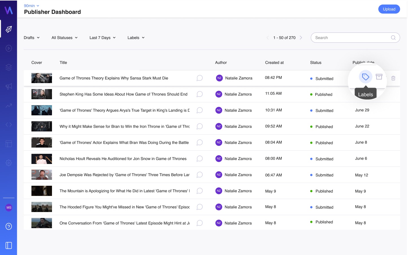
Task: Open the layers stack sidebar icon
Action: pyautogui.click(x=9, y=67)
